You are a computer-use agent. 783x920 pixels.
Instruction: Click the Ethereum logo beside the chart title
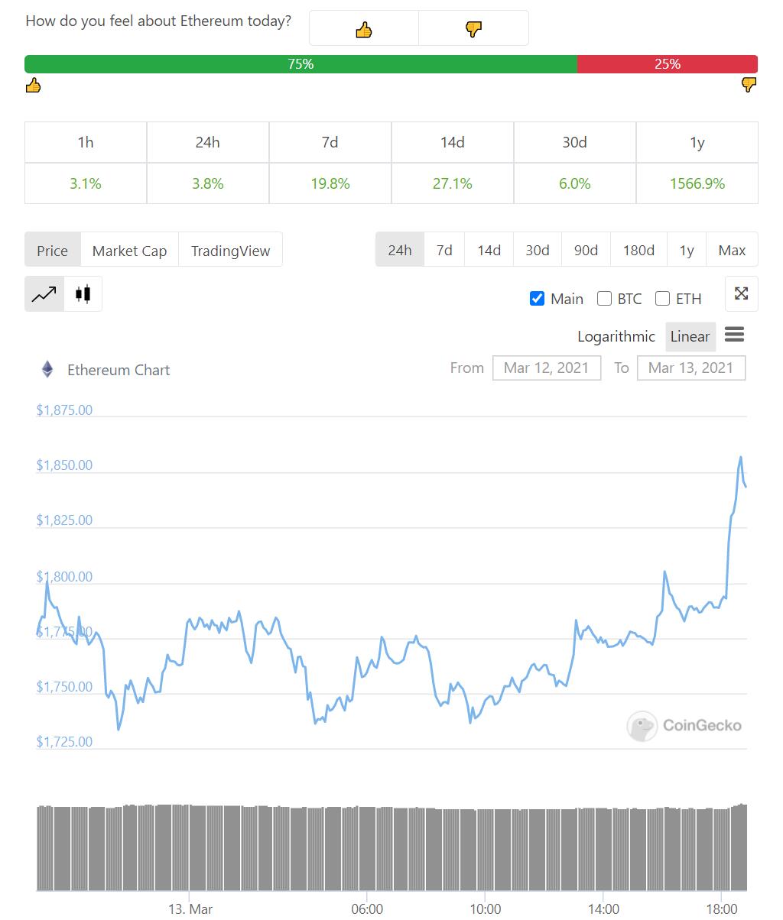(47, 369)
